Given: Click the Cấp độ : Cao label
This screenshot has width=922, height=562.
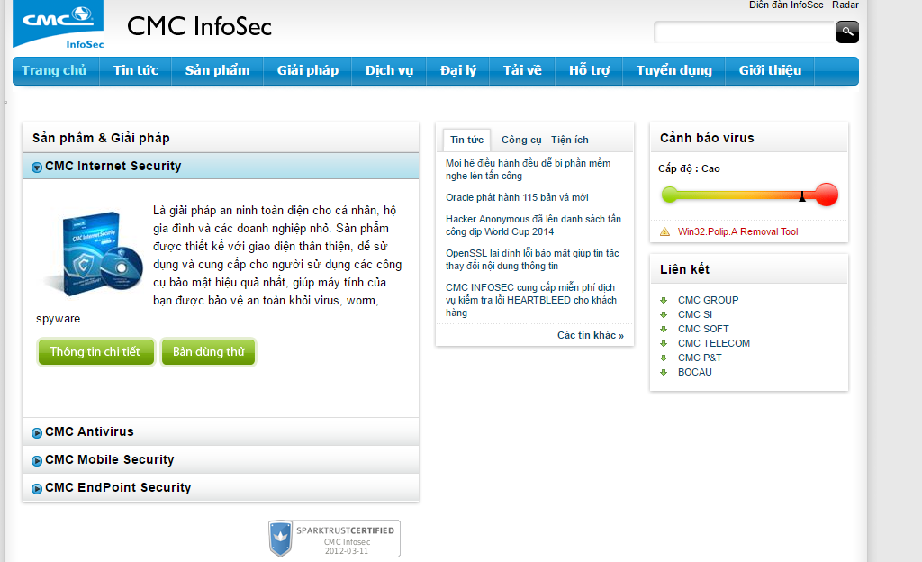Looking at the screenshot, I should (689, 168).
